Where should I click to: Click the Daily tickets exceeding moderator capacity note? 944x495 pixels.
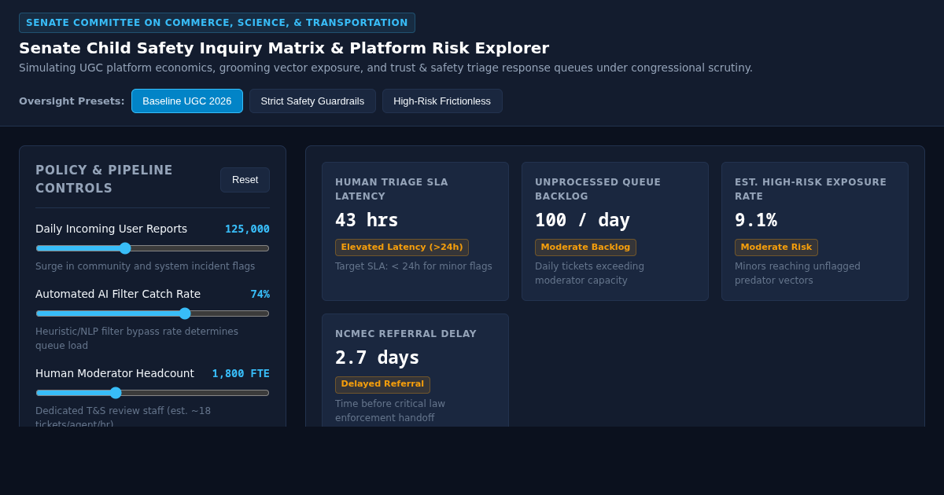[589, 273]
